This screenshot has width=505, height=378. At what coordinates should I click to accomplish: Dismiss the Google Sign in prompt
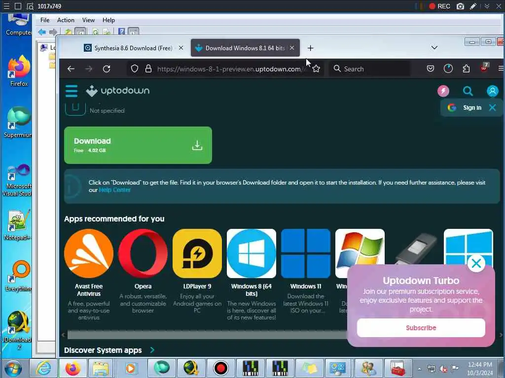[492, 108]
